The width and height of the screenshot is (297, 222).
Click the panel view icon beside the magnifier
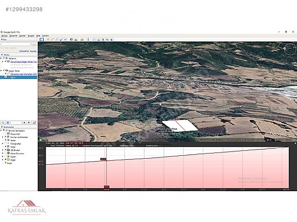point(7,123)
